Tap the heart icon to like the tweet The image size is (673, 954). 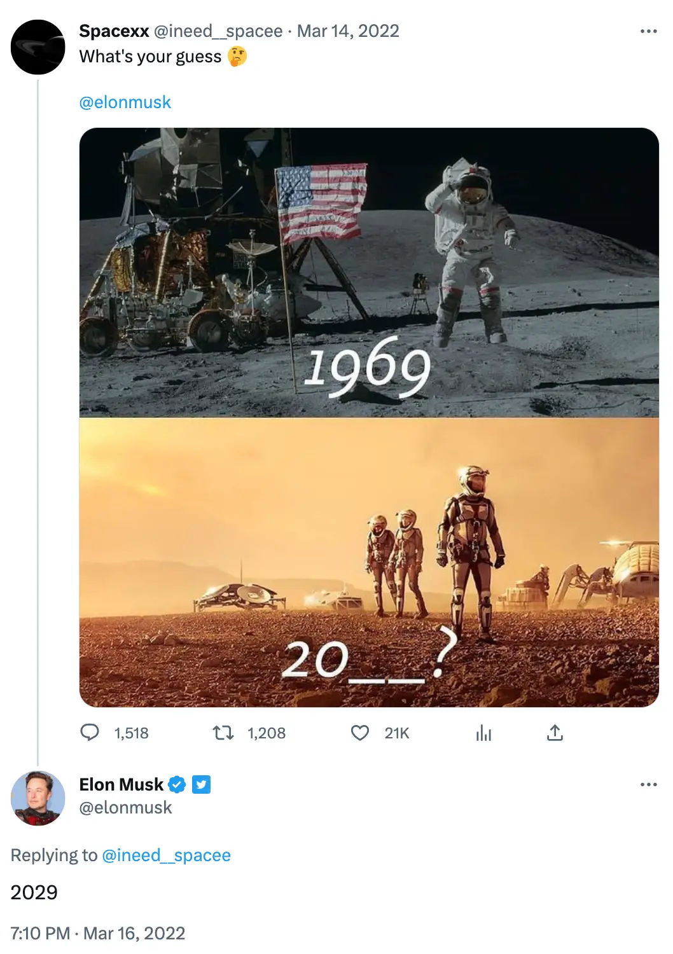click(x=360, y=733)
